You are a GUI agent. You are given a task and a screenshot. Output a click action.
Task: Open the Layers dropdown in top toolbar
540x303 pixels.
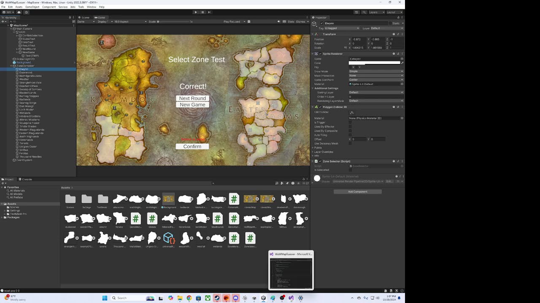[x=376, y=12]
